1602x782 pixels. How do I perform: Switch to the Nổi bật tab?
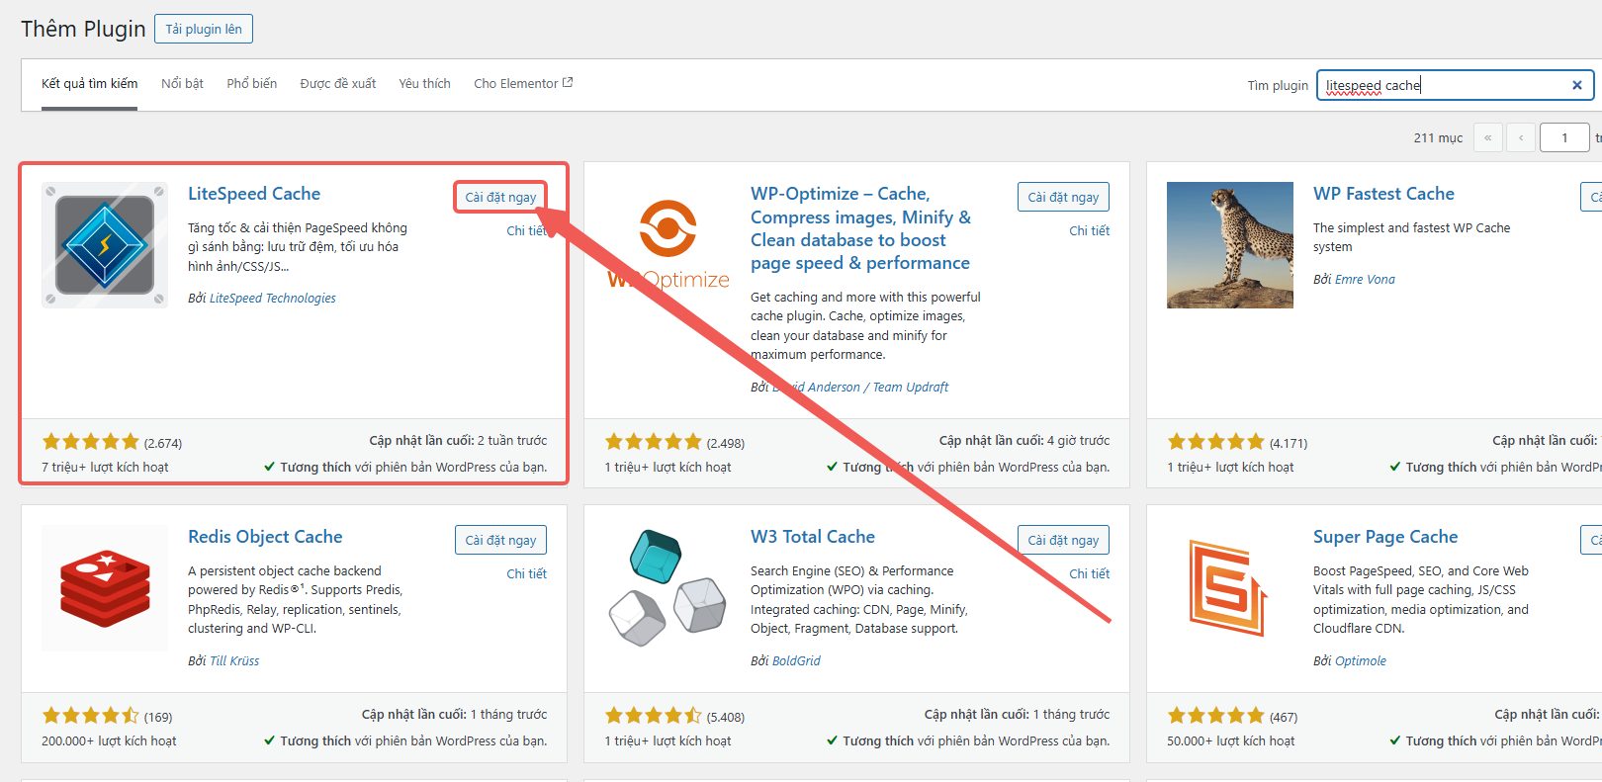[x=182, y=84]
